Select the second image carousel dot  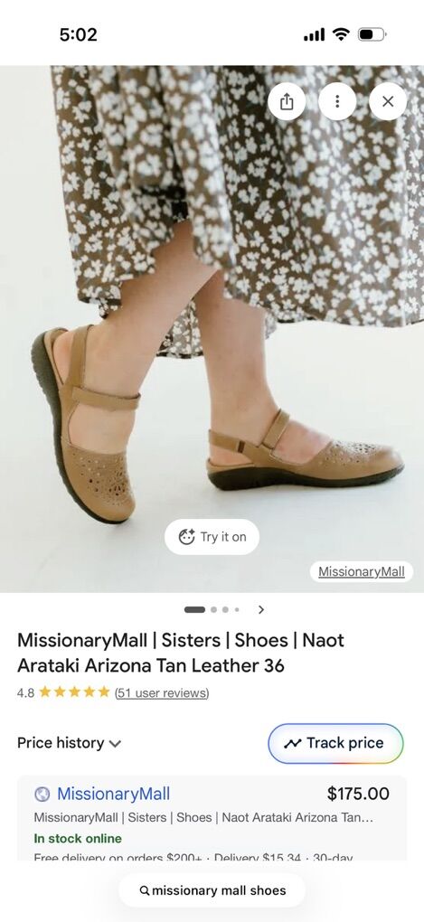coord(213,610)
